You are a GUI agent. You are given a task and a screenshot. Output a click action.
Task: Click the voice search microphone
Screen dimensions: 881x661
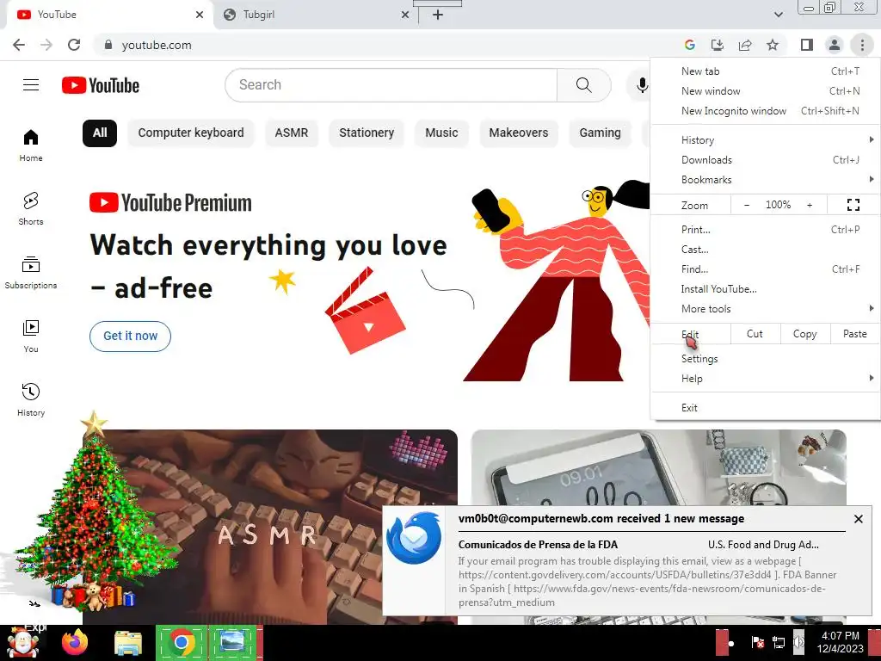(x=642, y=85)
